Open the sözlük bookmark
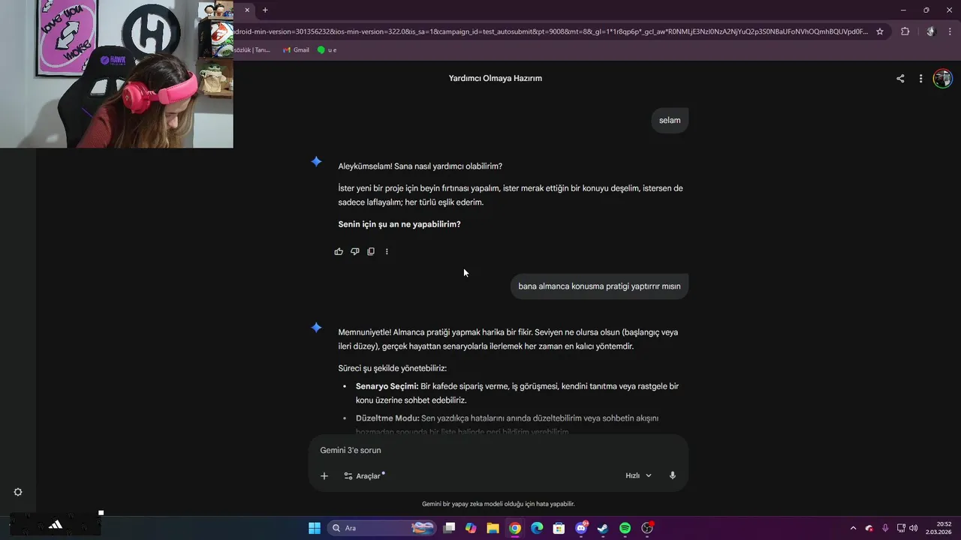The height and width of the screenshot is (540, 961). [252, 49]
